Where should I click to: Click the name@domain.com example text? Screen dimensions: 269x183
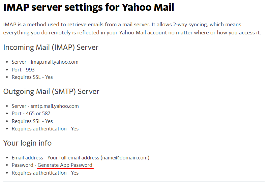125,157
